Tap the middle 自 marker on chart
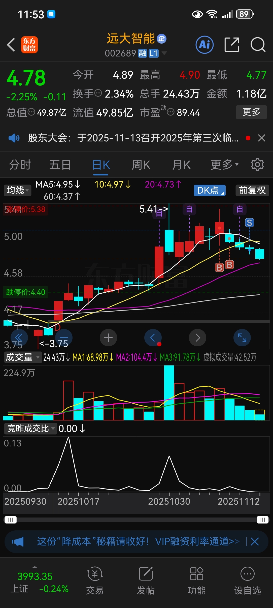273x608 pixels. 189,209
